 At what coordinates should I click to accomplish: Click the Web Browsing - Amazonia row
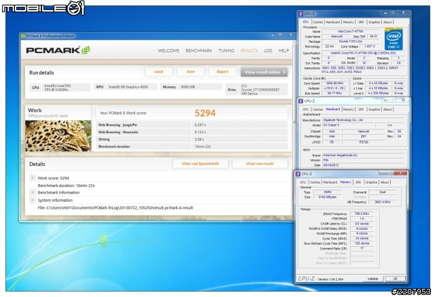tap(192, 132)
